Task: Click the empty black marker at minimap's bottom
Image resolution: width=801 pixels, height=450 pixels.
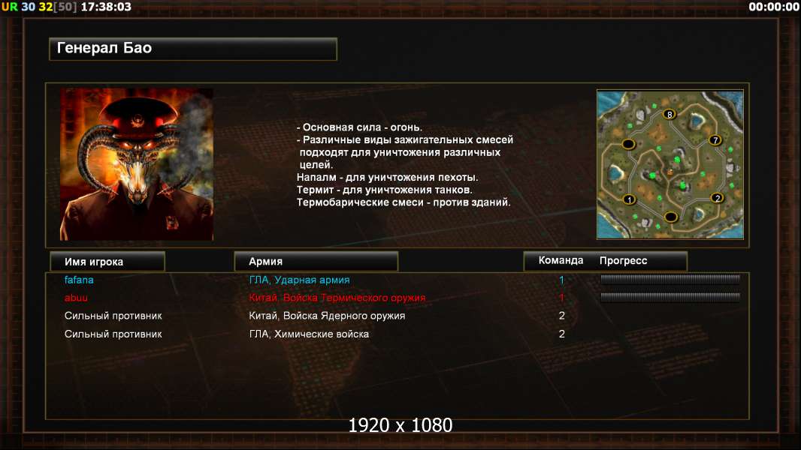Action: pyautogui.click(x=670, y=217)
